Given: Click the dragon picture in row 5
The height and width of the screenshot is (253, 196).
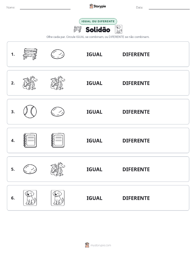Looking at the screenshot, I should [x=58, y=169].
